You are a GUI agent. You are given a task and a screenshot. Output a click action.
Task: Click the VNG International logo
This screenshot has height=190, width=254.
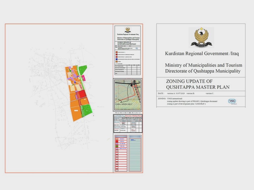tap(232, 101)
